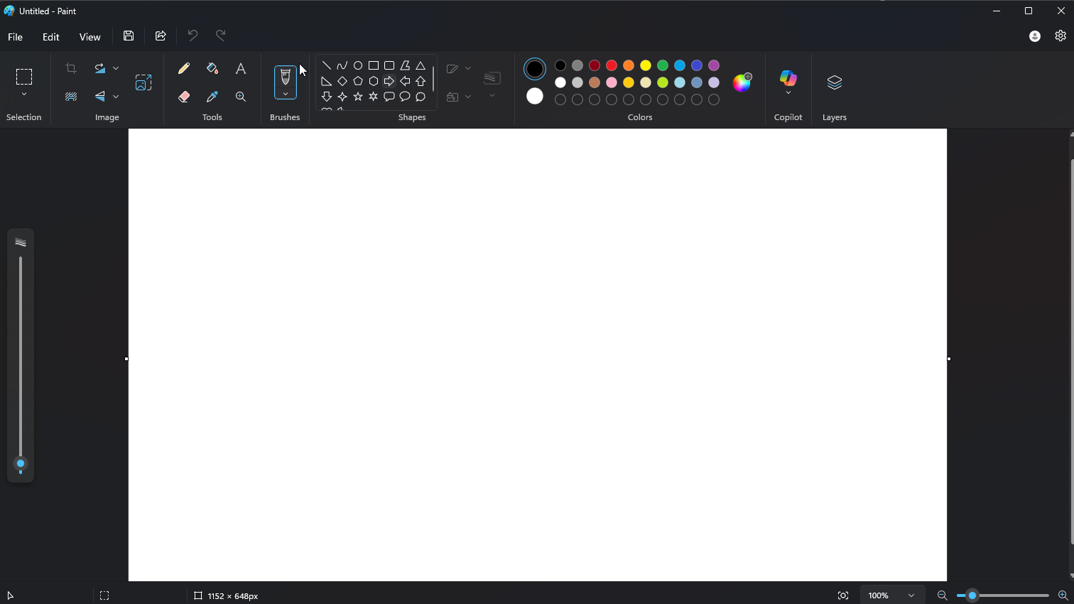The image size is (1074, 604).
Task: Click the Redo arrow
Action: point(221,36)
